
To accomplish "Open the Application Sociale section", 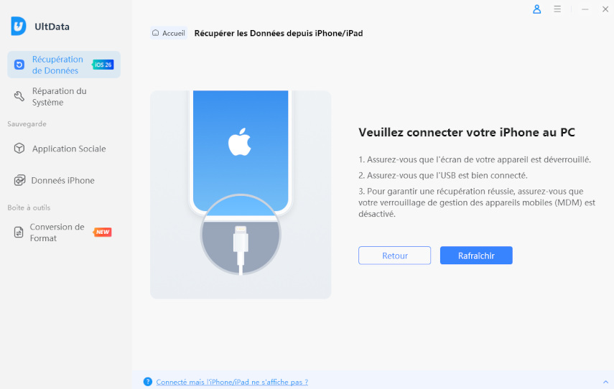I will click(x=69, y=149).
